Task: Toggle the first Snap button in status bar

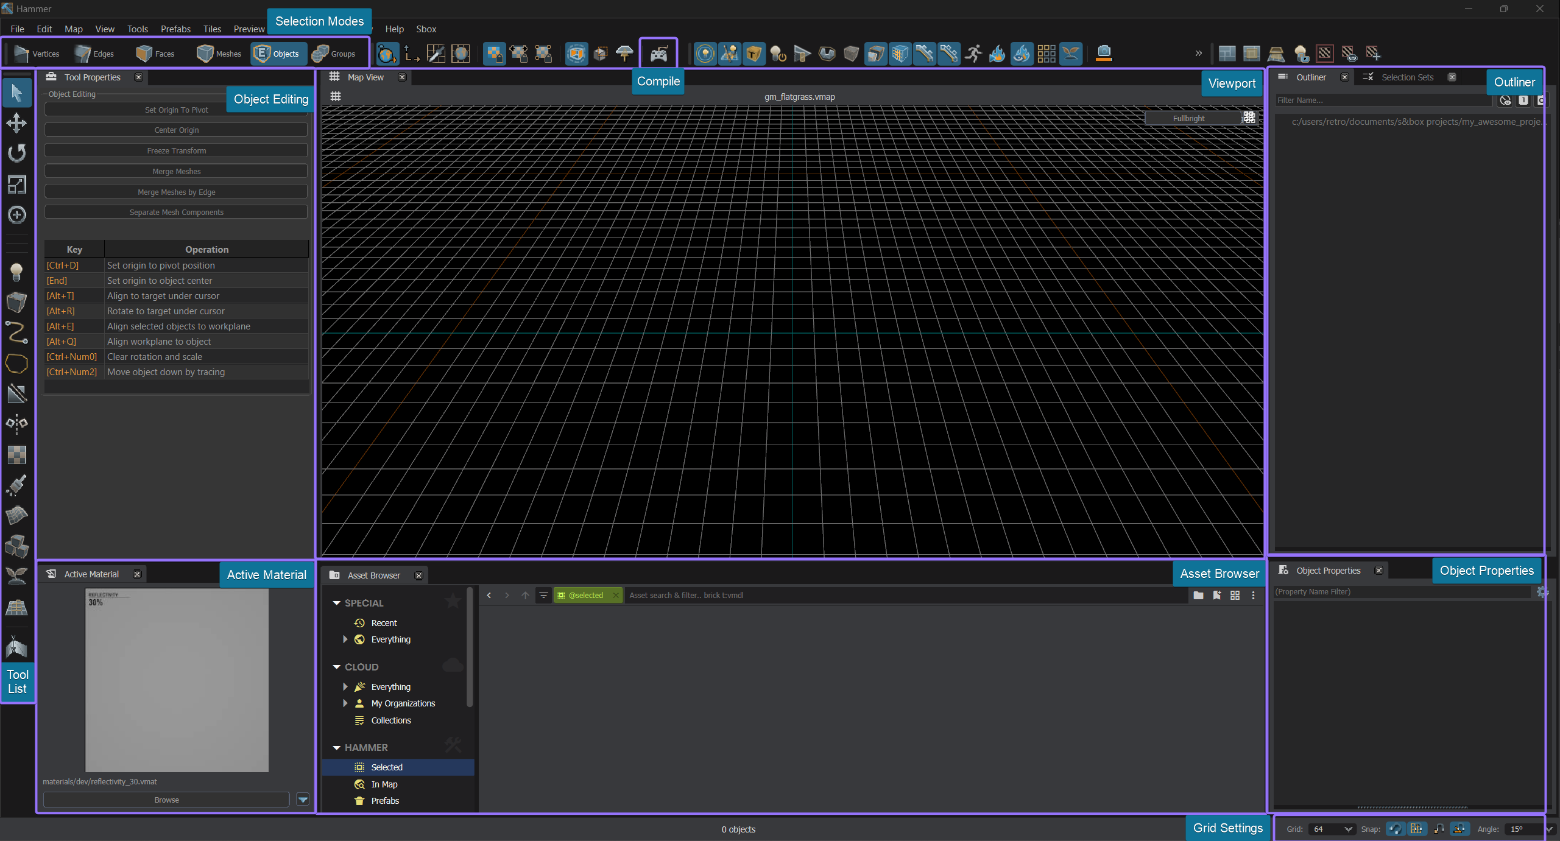Action: pyautogui.click(x=1396, y=829)
